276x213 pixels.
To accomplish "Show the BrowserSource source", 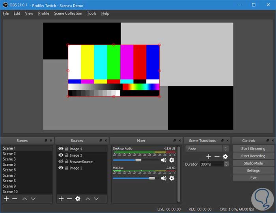I will click(61, 162).
